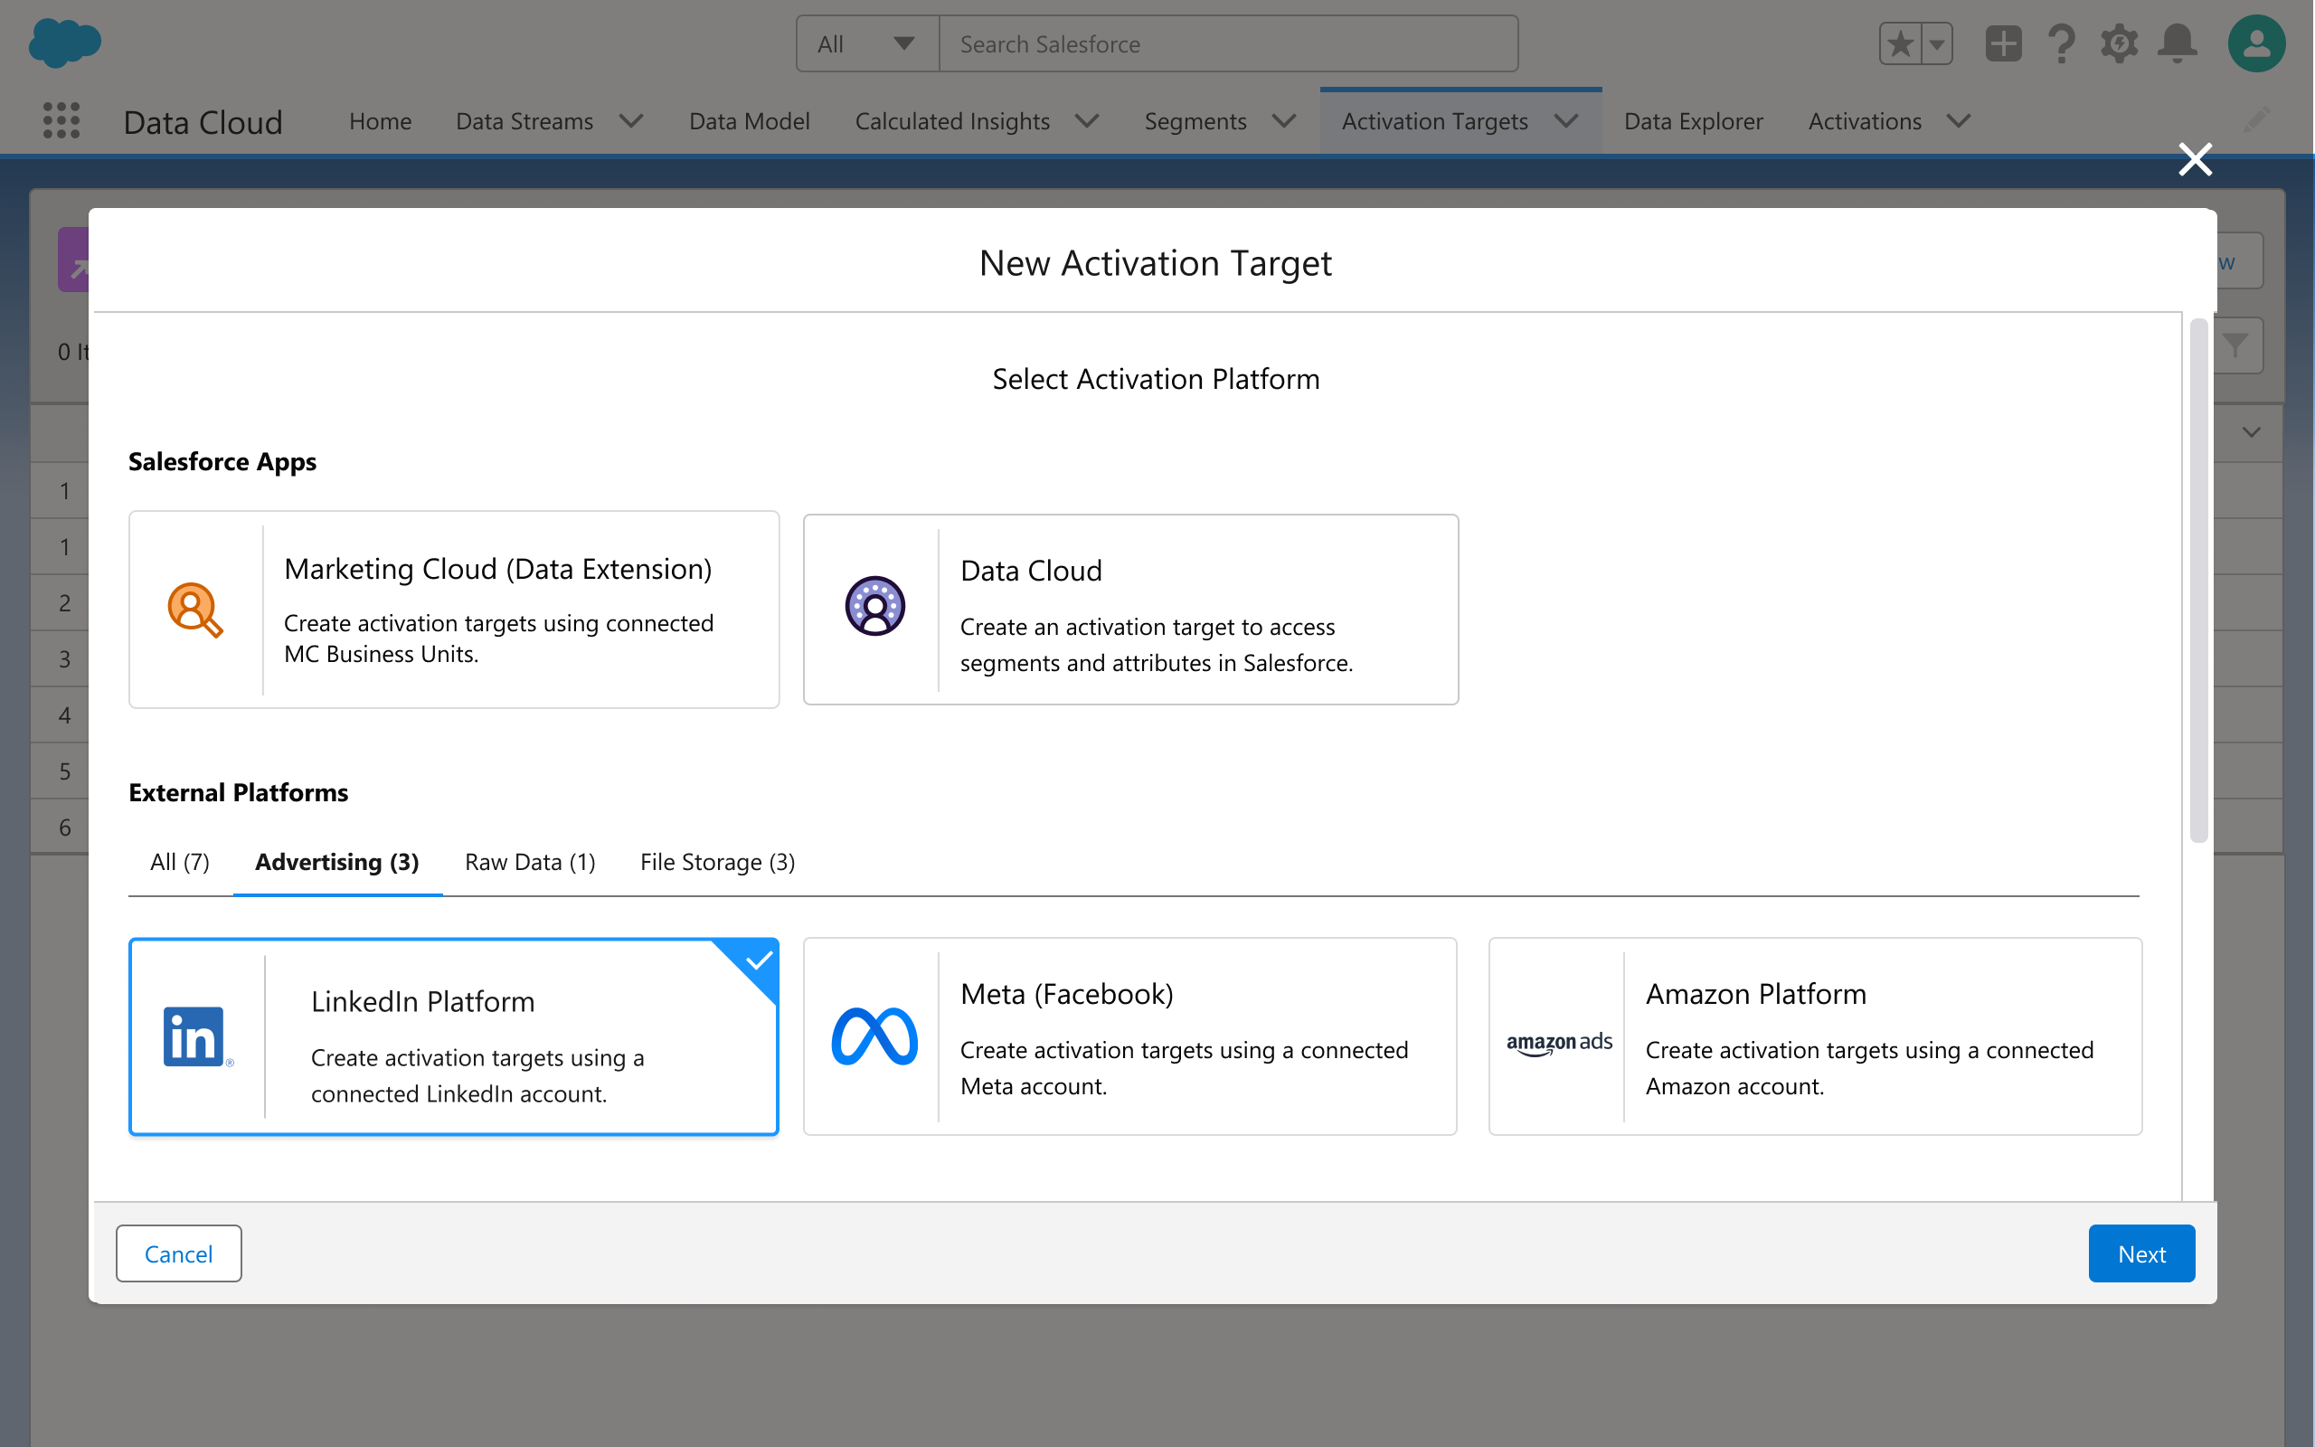Click the Next button
Screen dimensions: 2315x1447
tap(2140, 1253)
